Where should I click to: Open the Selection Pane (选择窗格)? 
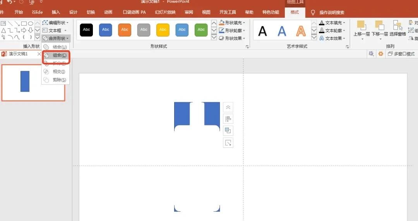click(397, 29)
